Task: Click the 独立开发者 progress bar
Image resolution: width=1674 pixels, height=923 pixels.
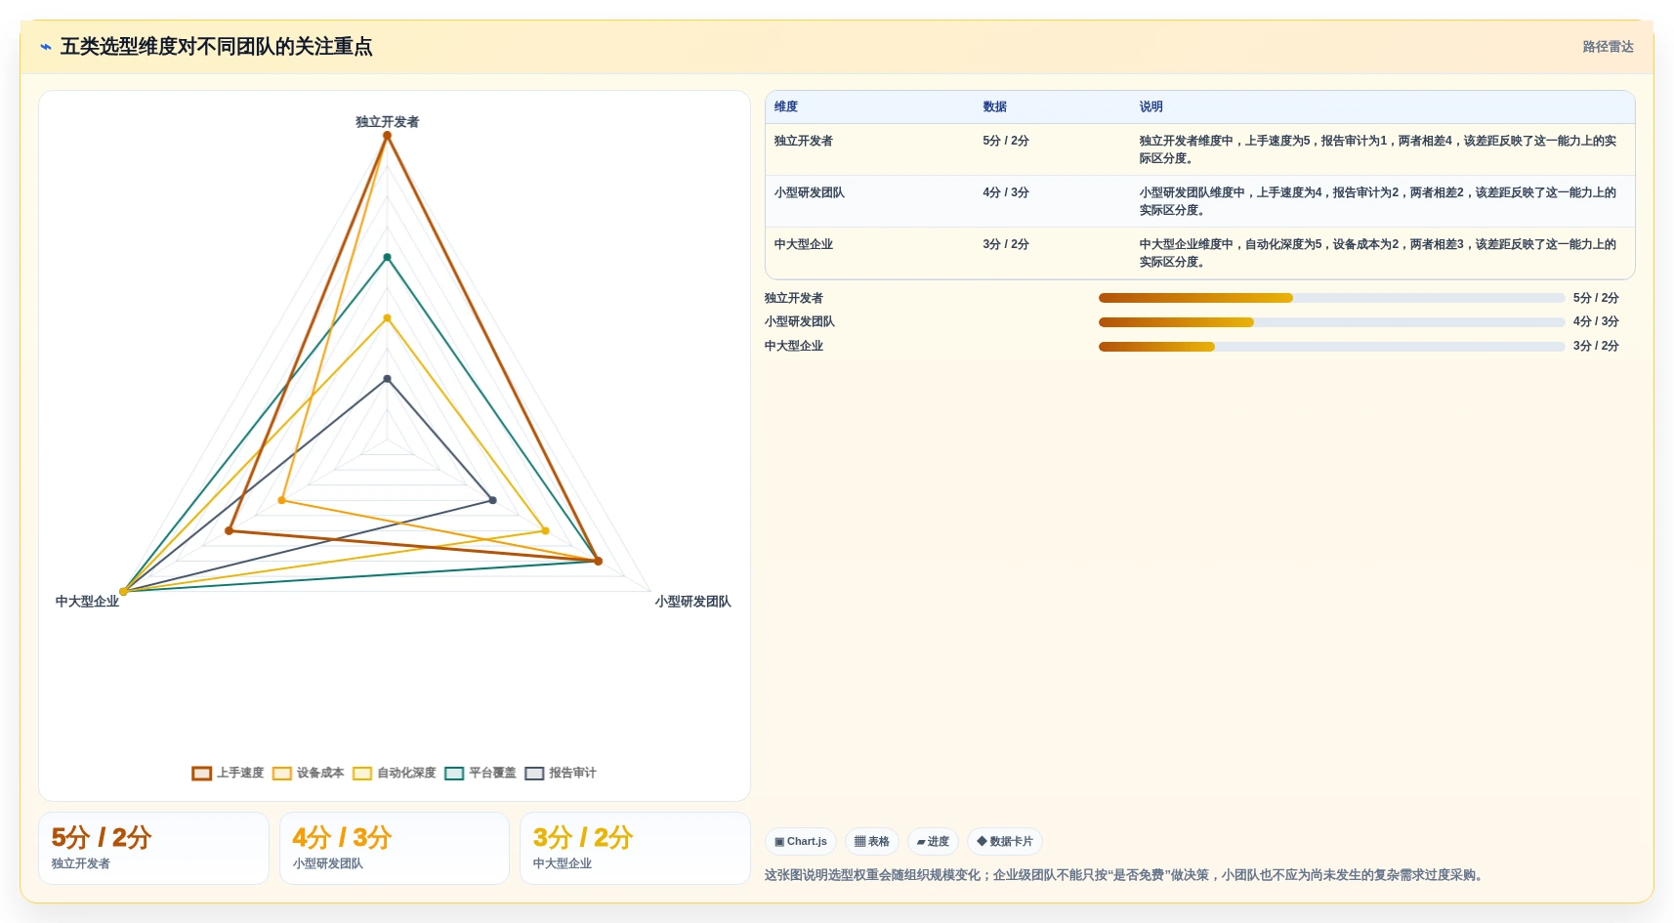Action: (1331, 298)
